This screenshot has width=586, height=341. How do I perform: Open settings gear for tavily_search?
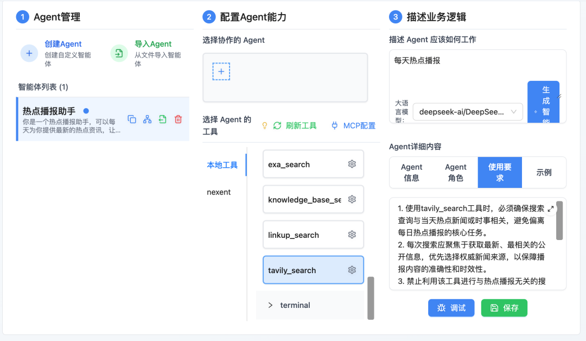352,269
